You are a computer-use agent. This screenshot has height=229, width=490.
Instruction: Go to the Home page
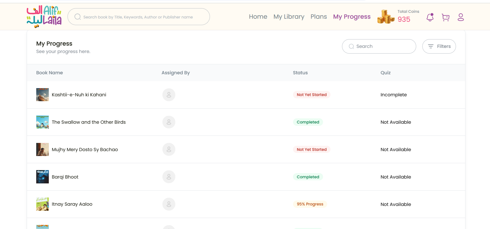(x=258, y=17)
